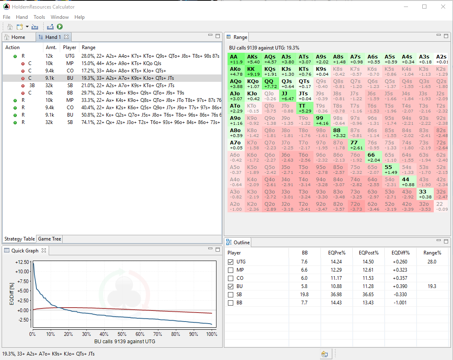Select the Outline view tab
Image resolution: width=453 pixels, height=360 pixels.
(238, 243)
